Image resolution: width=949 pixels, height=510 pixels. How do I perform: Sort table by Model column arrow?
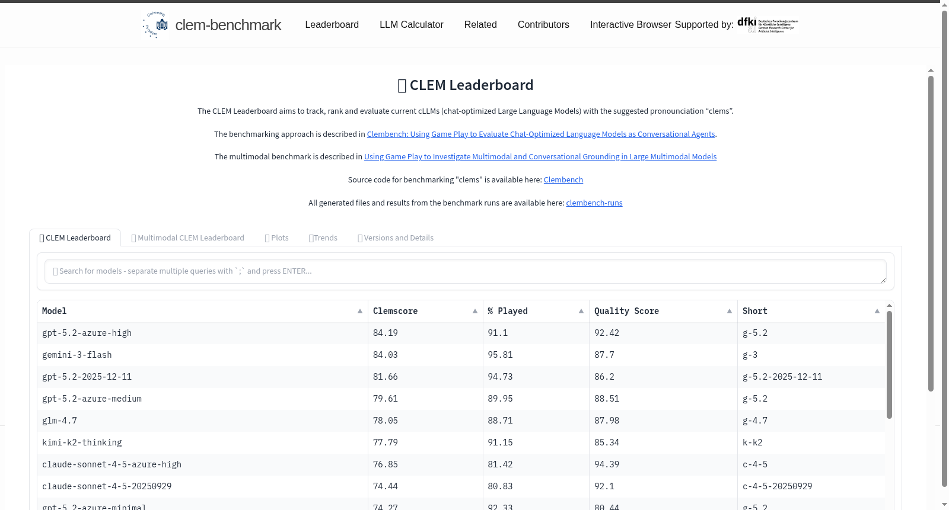coord(360,311)
